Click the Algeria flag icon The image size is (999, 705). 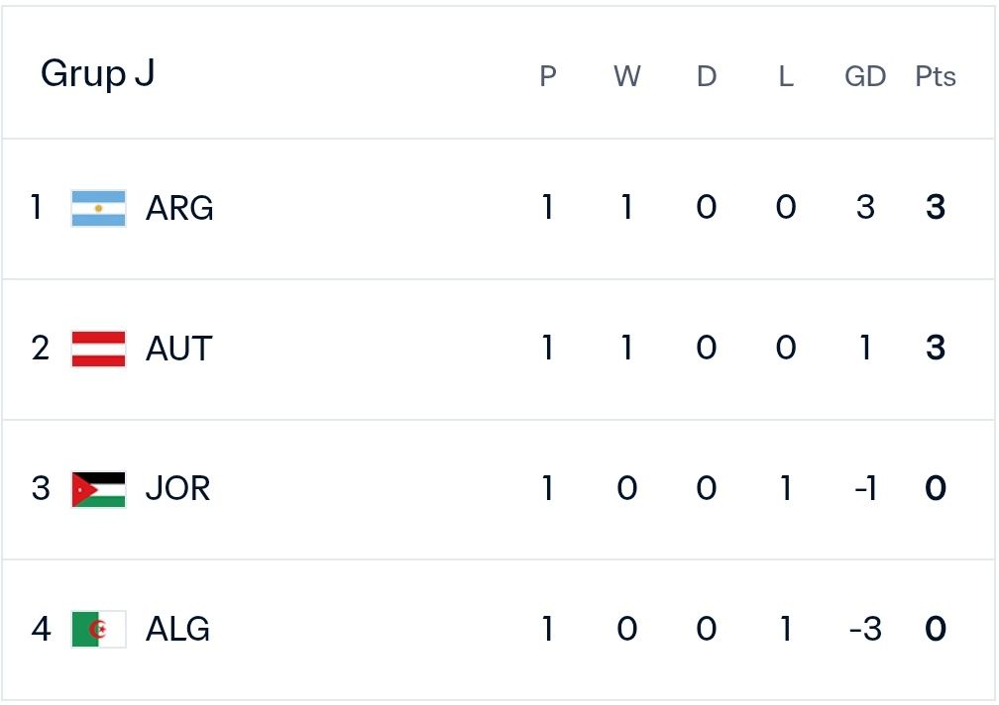99,630
